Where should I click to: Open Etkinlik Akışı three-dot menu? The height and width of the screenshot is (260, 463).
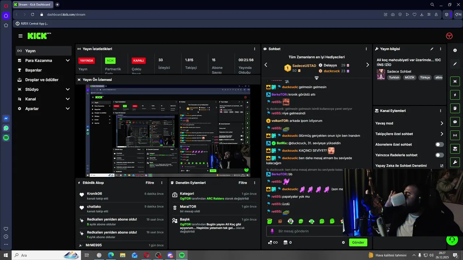click(x=162, y=183)
